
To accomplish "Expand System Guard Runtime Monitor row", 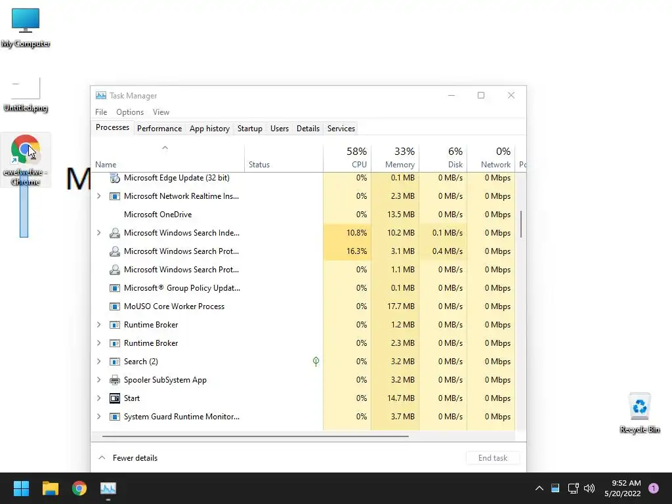I will click(99, 417).
